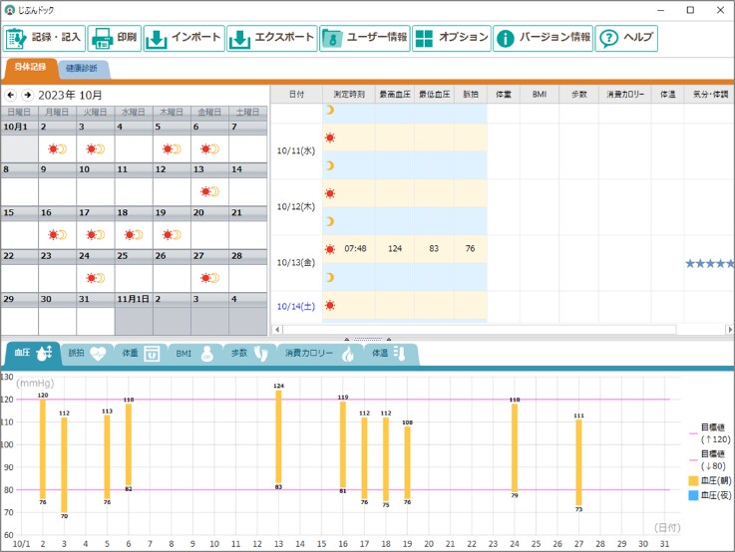Go to next month with right arrow
This screenshot has width=735, height=552.
(x=28, y=95)
